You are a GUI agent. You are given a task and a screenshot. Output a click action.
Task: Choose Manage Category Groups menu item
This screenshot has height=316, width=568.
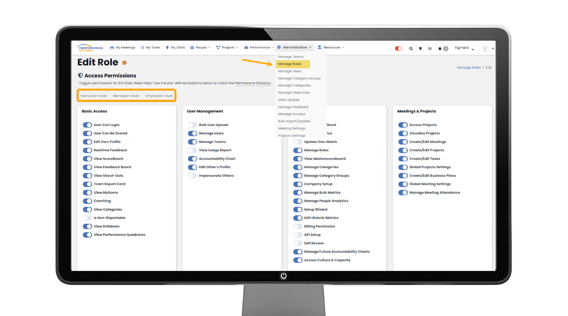[299, 78]
